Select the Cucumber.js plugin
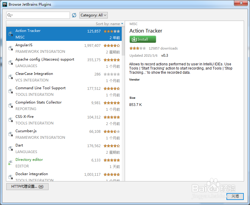250x205 pixels. point(64,134)
